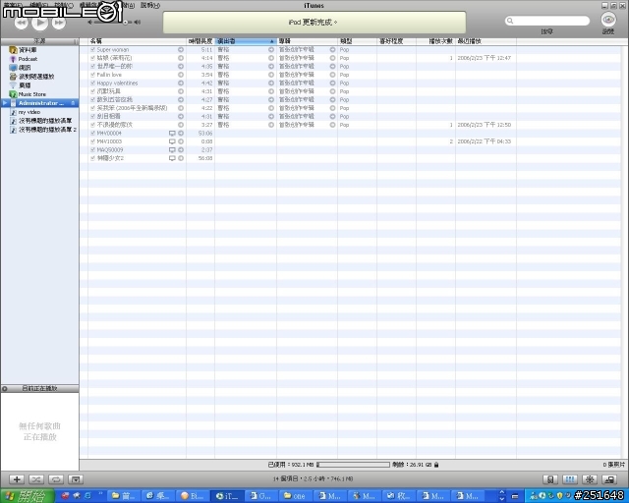Skip ahead with the next track button

pyautogui.click(x=59, y=23)
